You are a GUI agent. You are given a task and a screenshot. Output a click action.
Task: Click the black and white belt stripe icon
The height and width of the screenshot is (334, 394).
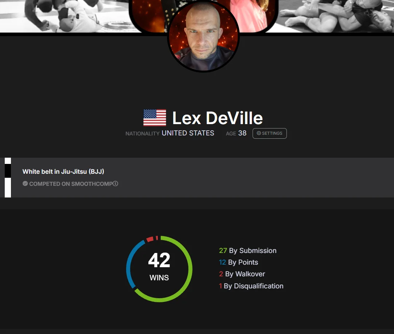(x=8, y=177)
